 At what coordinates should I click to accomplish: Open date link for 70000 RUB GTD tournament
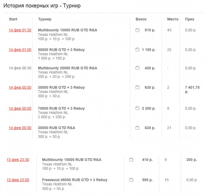20,108
